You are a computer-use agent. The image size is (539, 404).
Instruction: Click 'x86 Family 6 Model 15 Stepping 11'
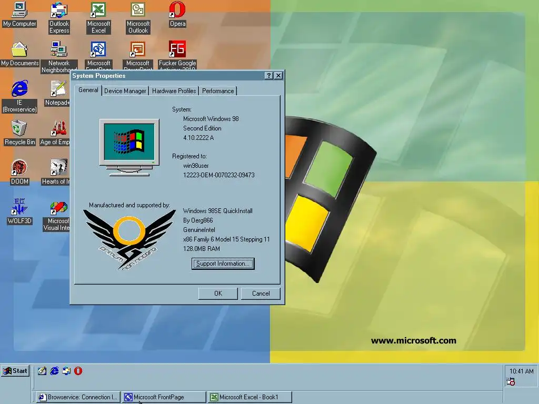pyautogui.click(x=226, y=239)
